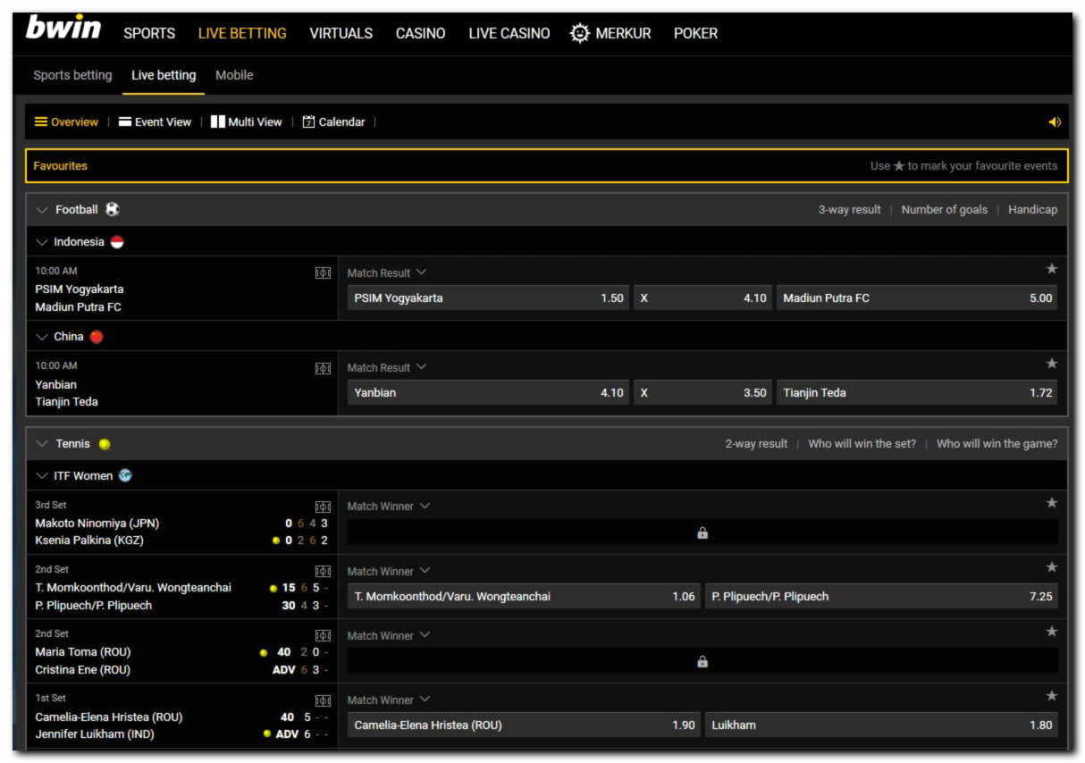Bet on PSIM Yogyakarta at 1.50
Image resolution: width=1085 pixels, height=763 pixels.
488,298
